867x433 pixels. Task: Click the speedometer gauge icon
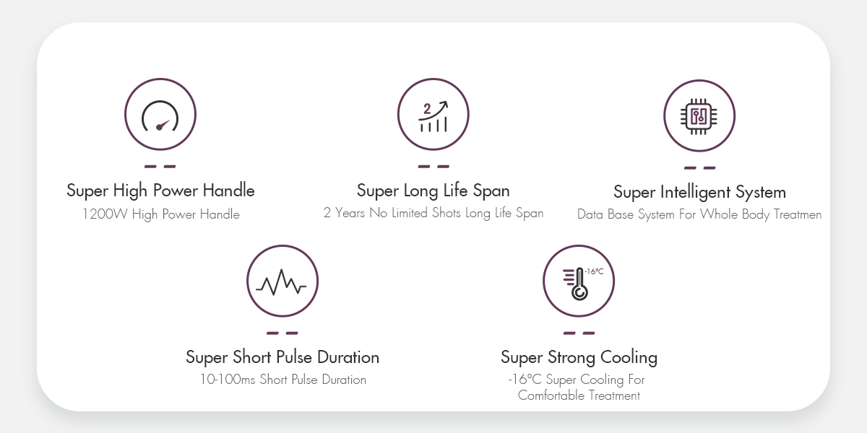pyautogui.click(x=160, y=115)
